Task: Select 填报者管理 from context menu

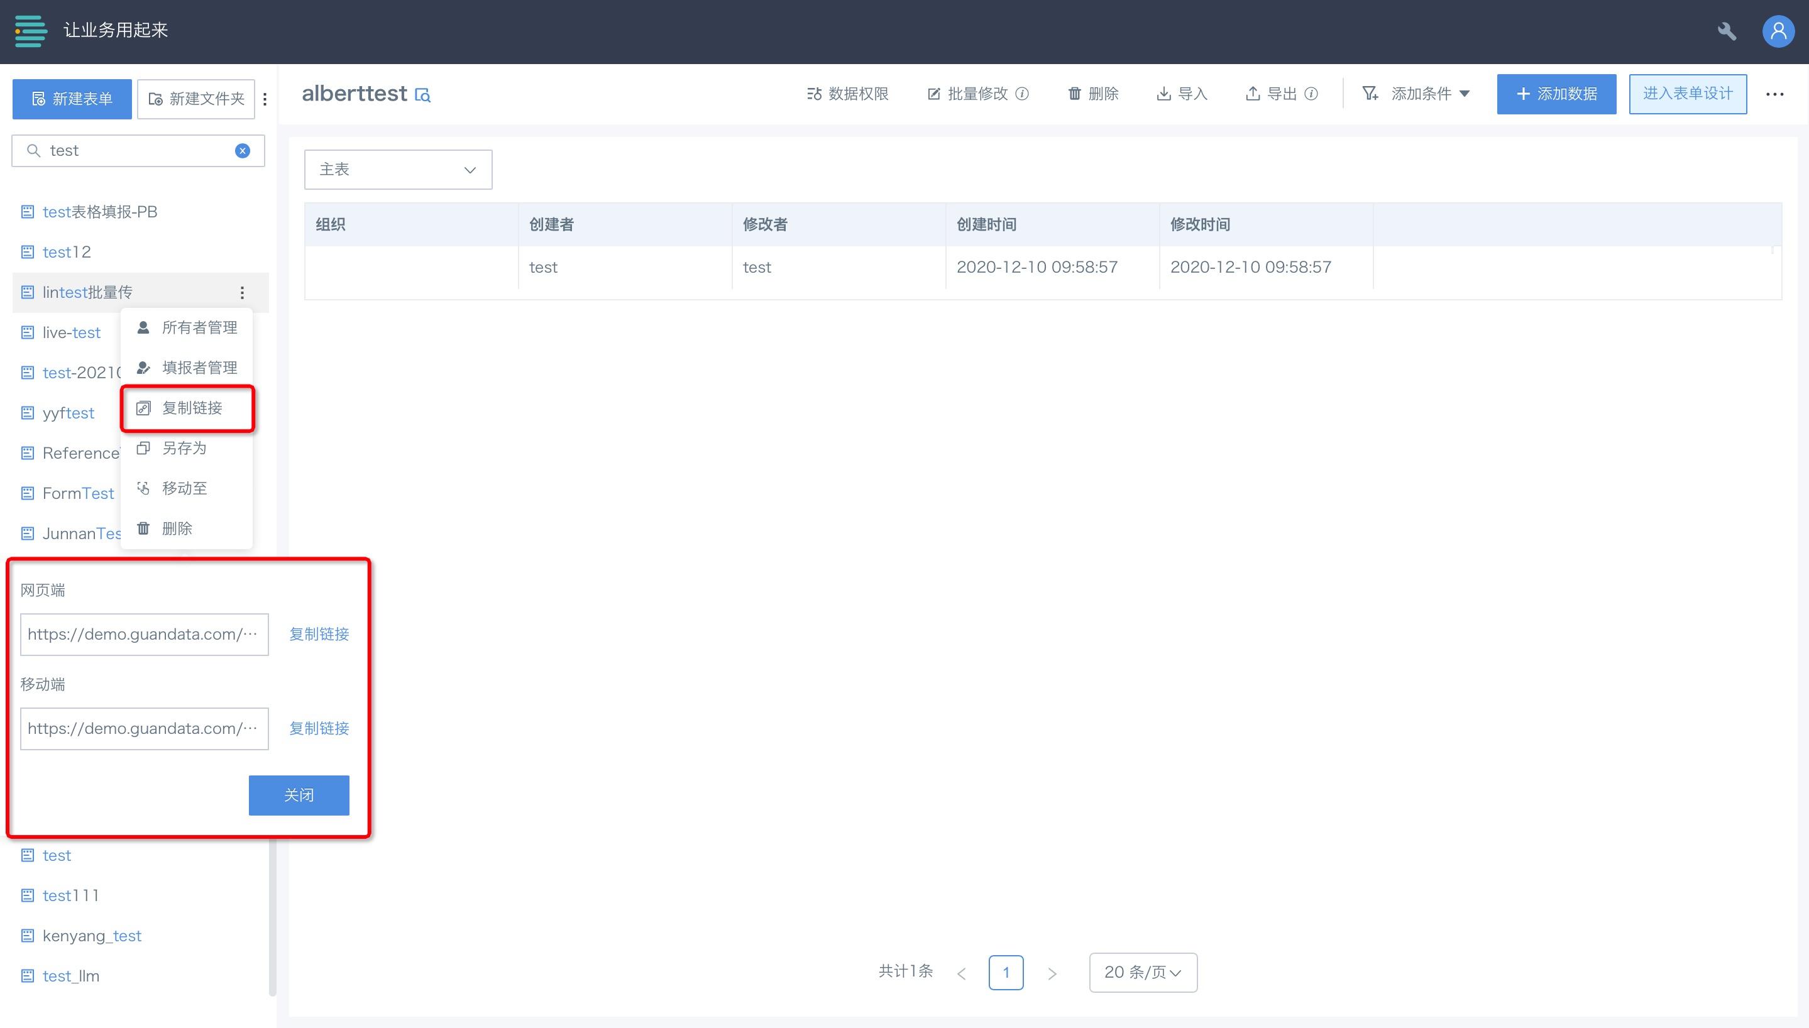Action: (187, 368)
